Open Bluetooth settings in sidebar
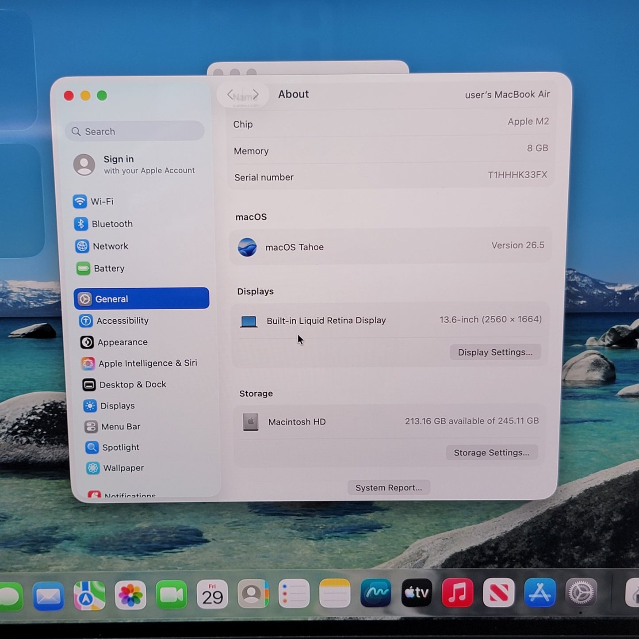 (x=103, y=224)
